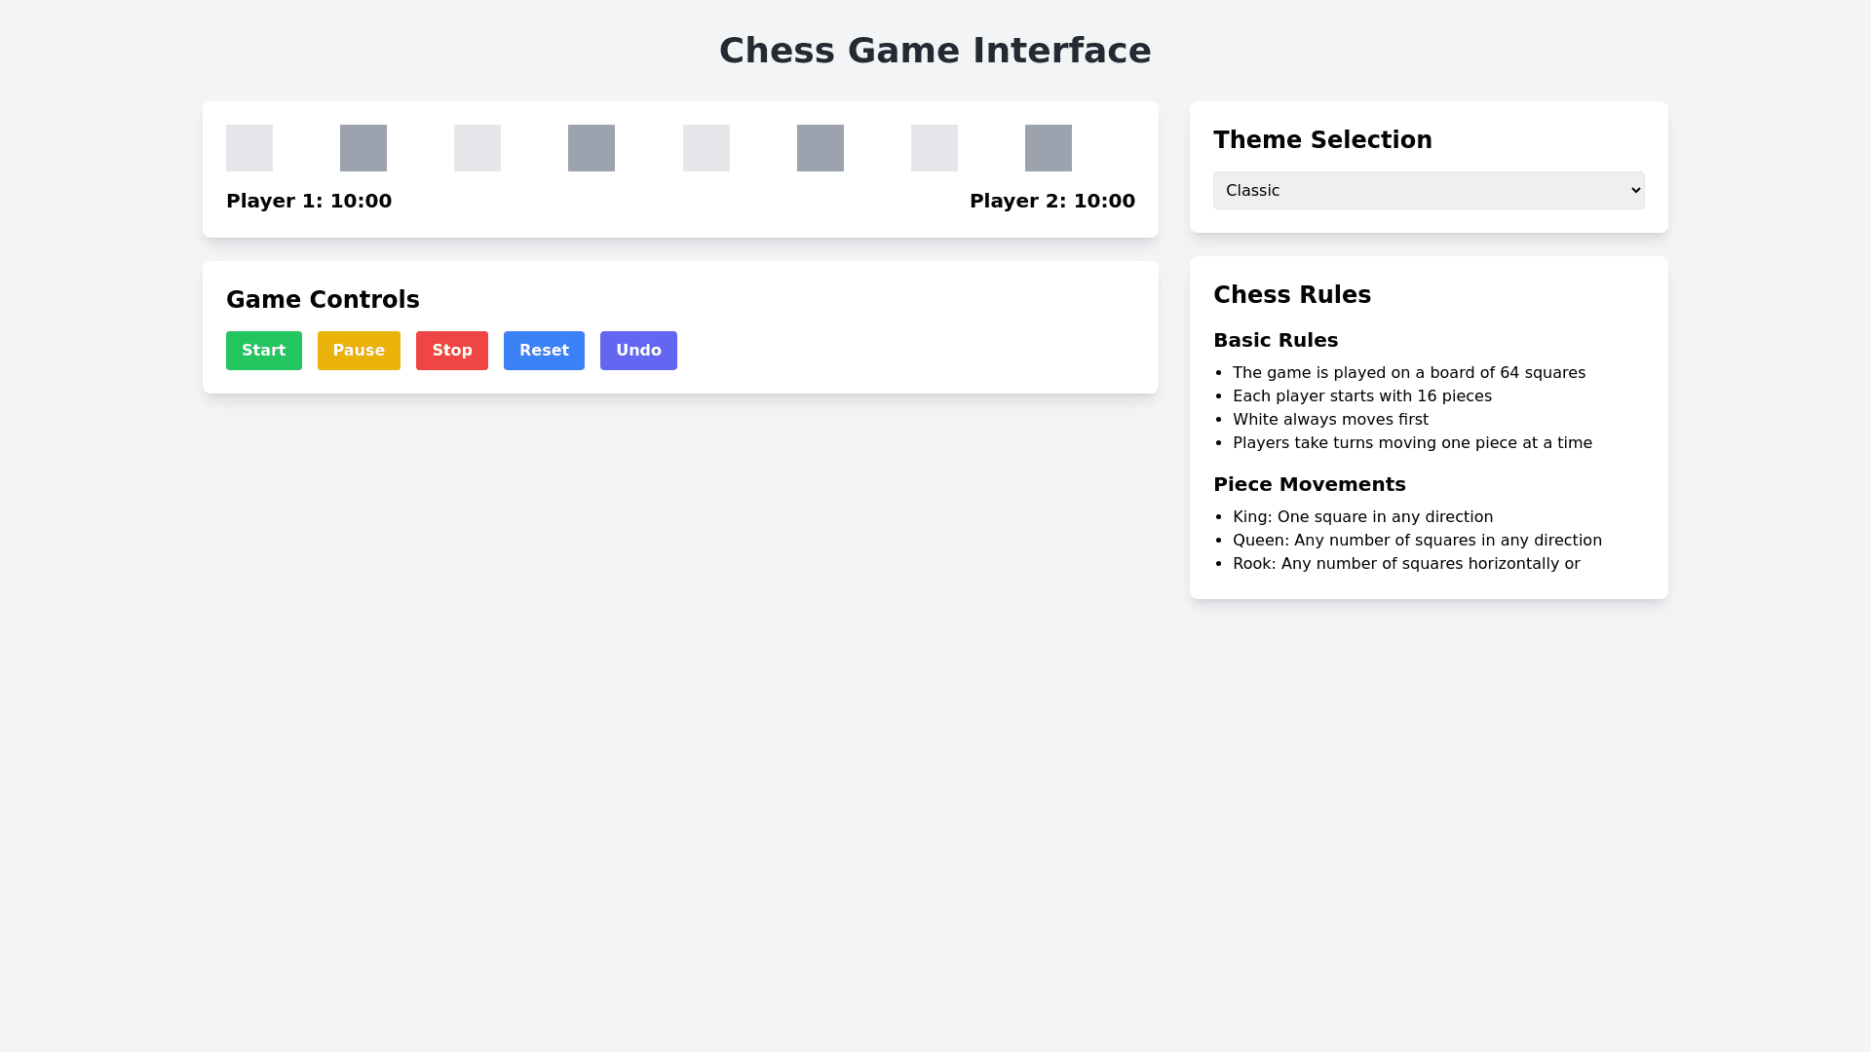1871x1052 pixels.
Task: Click the third light board square from left
Action: 706,148
